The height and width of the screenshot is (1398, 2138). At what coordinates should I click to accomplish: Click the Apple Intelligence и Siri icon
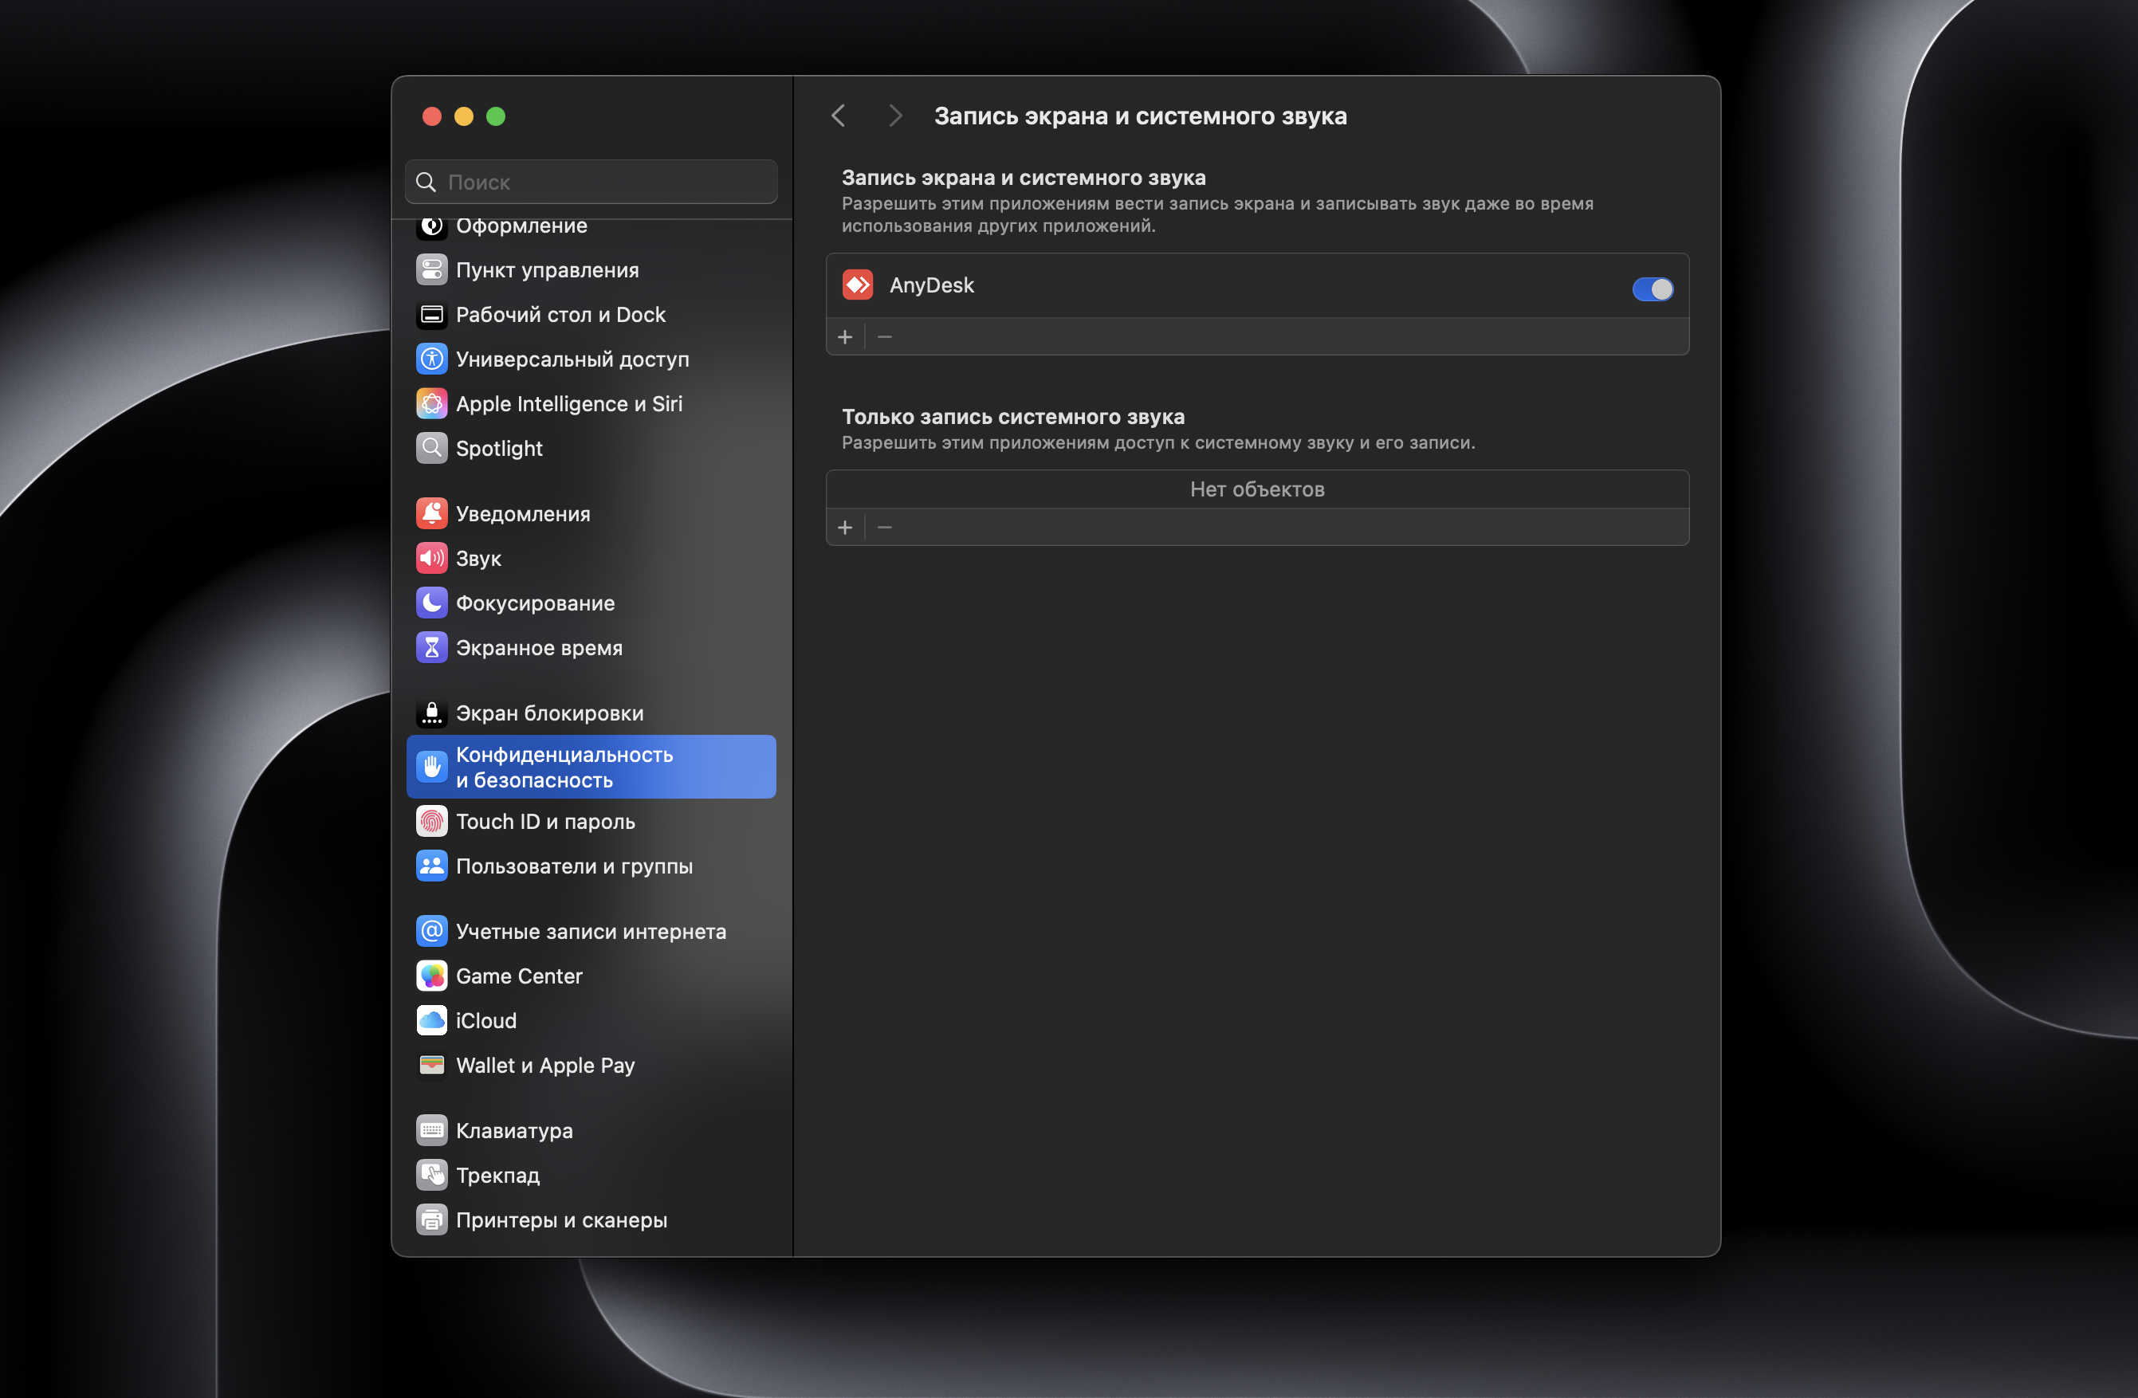(x=431, y=403)
